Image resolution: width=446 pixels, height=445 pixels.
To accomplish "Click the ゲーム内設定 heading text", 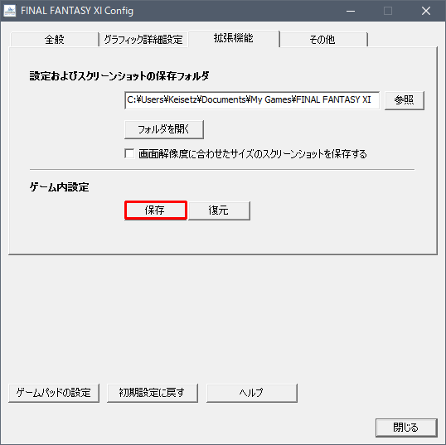I will pos(59,187).
